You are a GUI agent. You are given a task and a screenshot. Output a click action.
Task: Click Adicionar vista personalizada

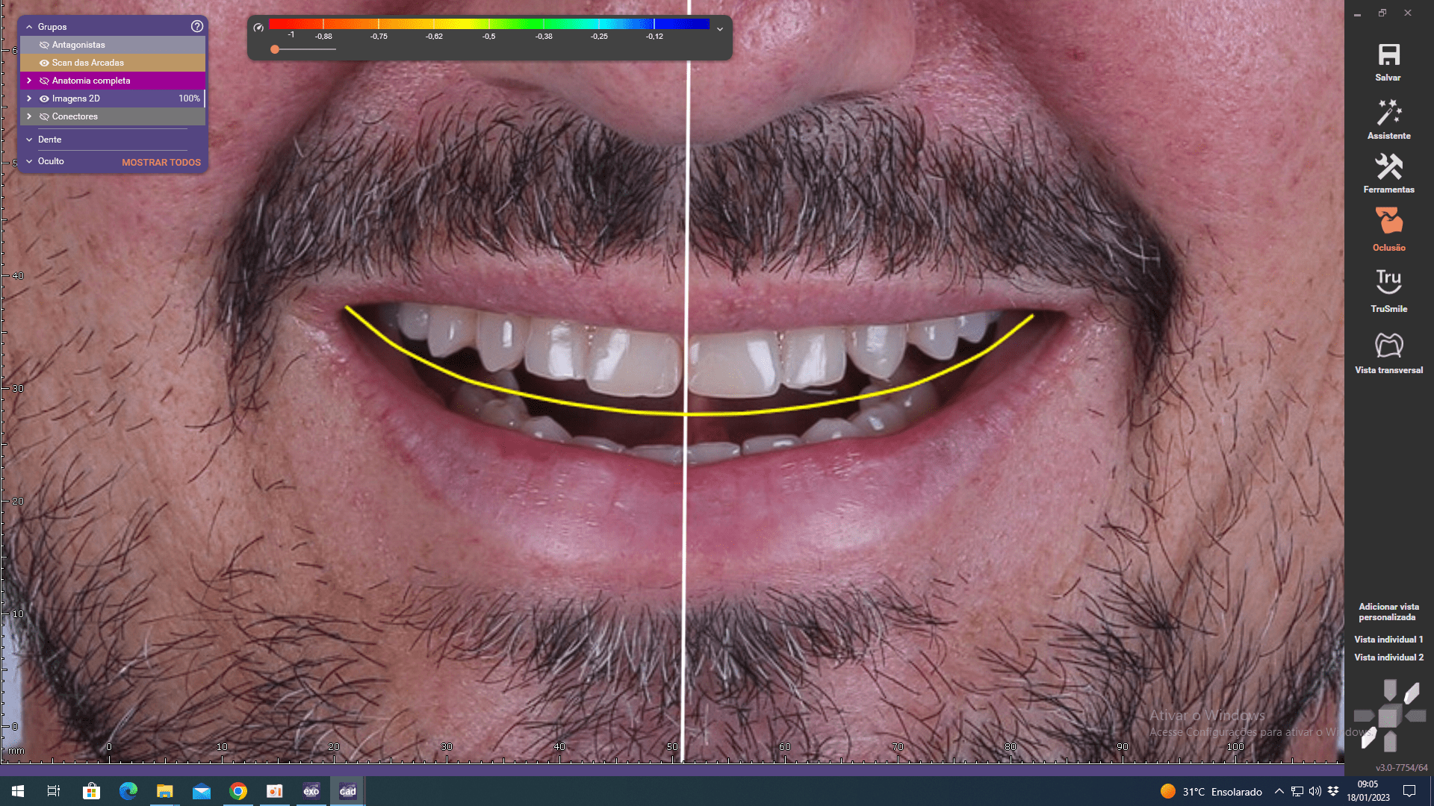(x=1388, y=612)
